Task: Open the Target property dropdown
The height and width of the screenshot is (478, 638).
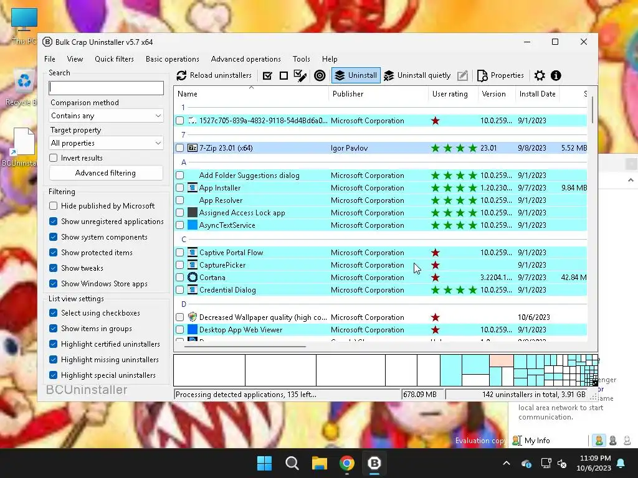Action: [106, 143]
